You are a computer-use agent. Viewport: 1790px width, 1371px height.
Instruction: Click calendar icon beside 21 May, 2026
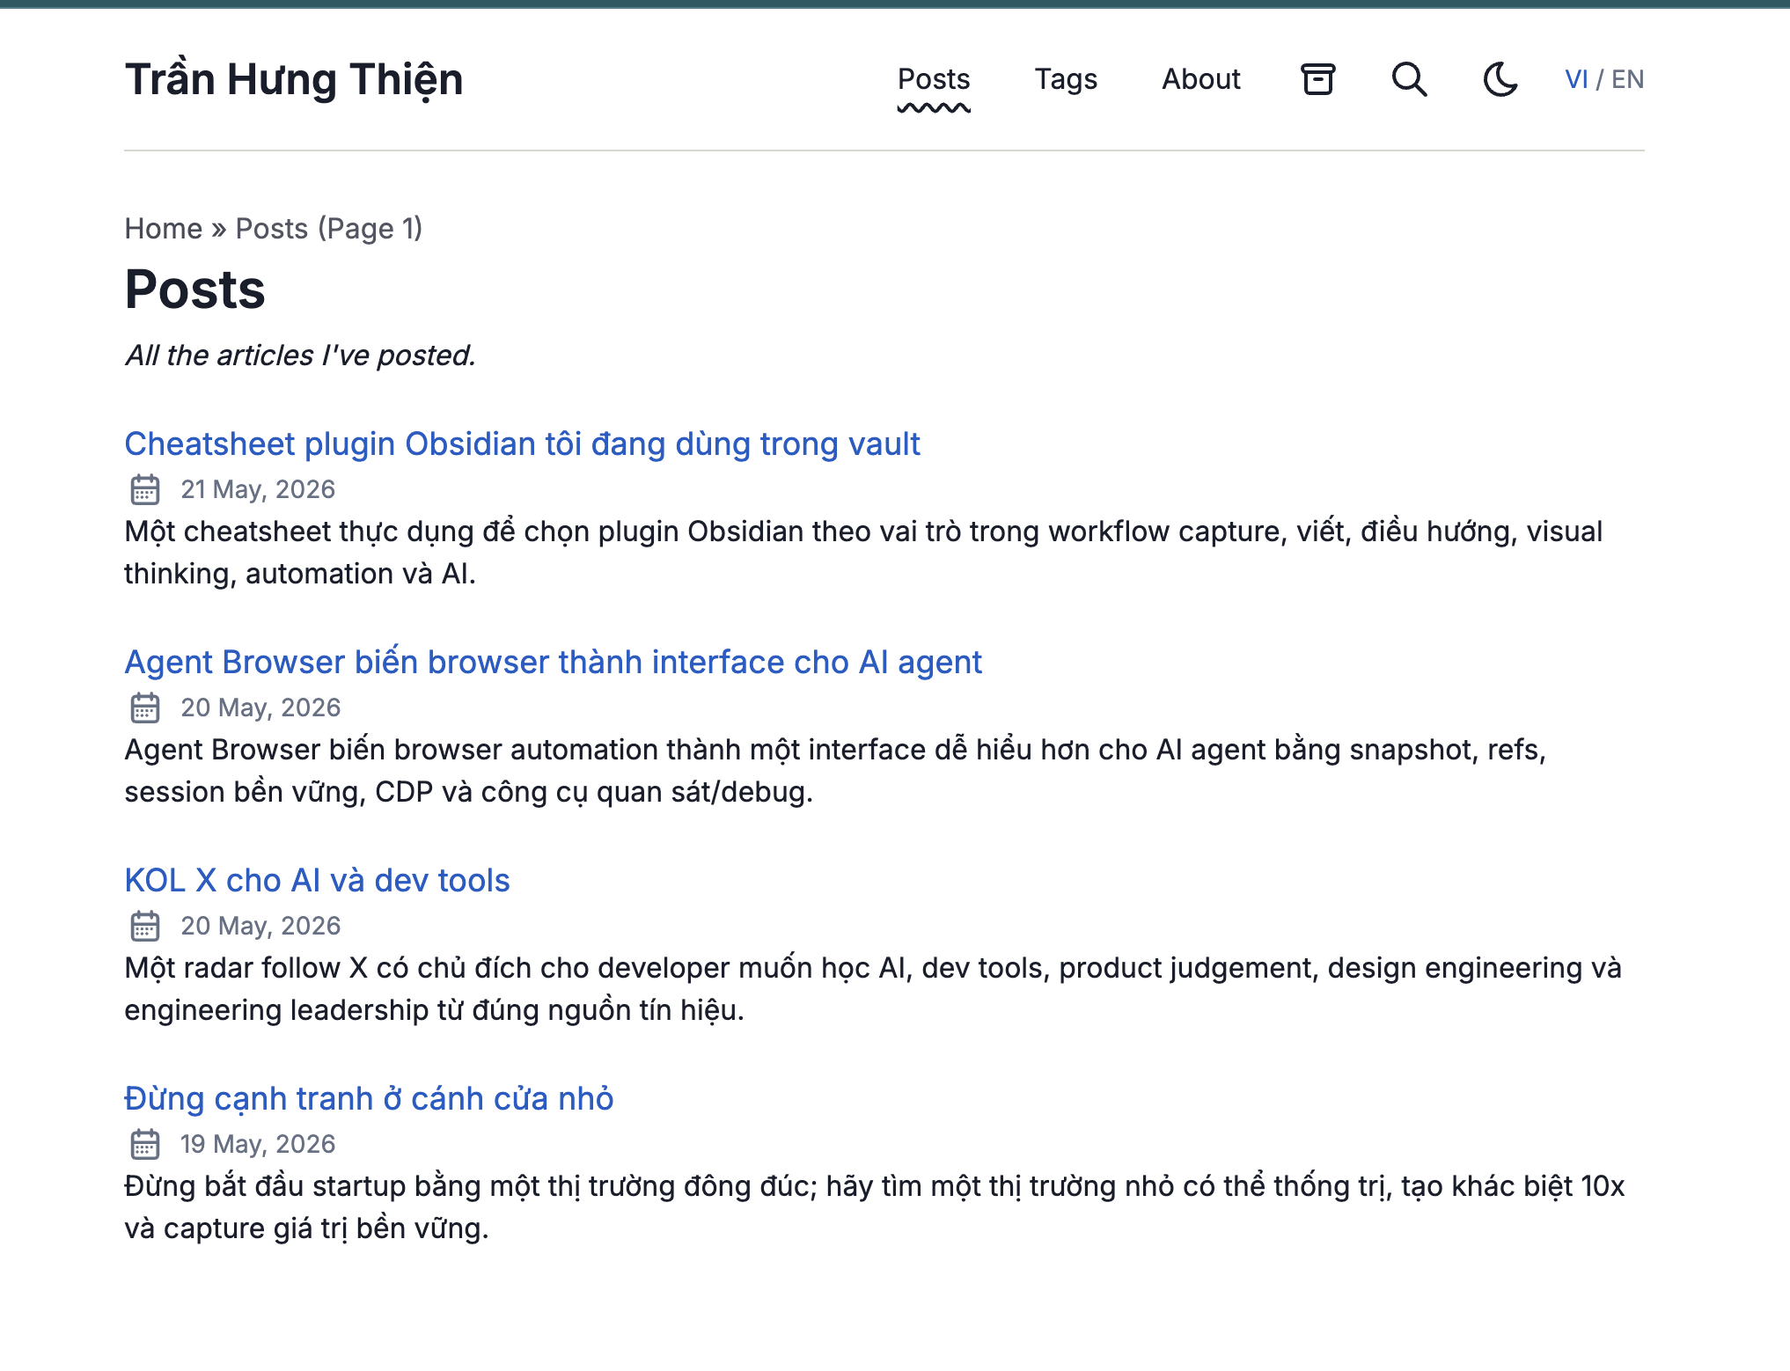coord(145,489)
